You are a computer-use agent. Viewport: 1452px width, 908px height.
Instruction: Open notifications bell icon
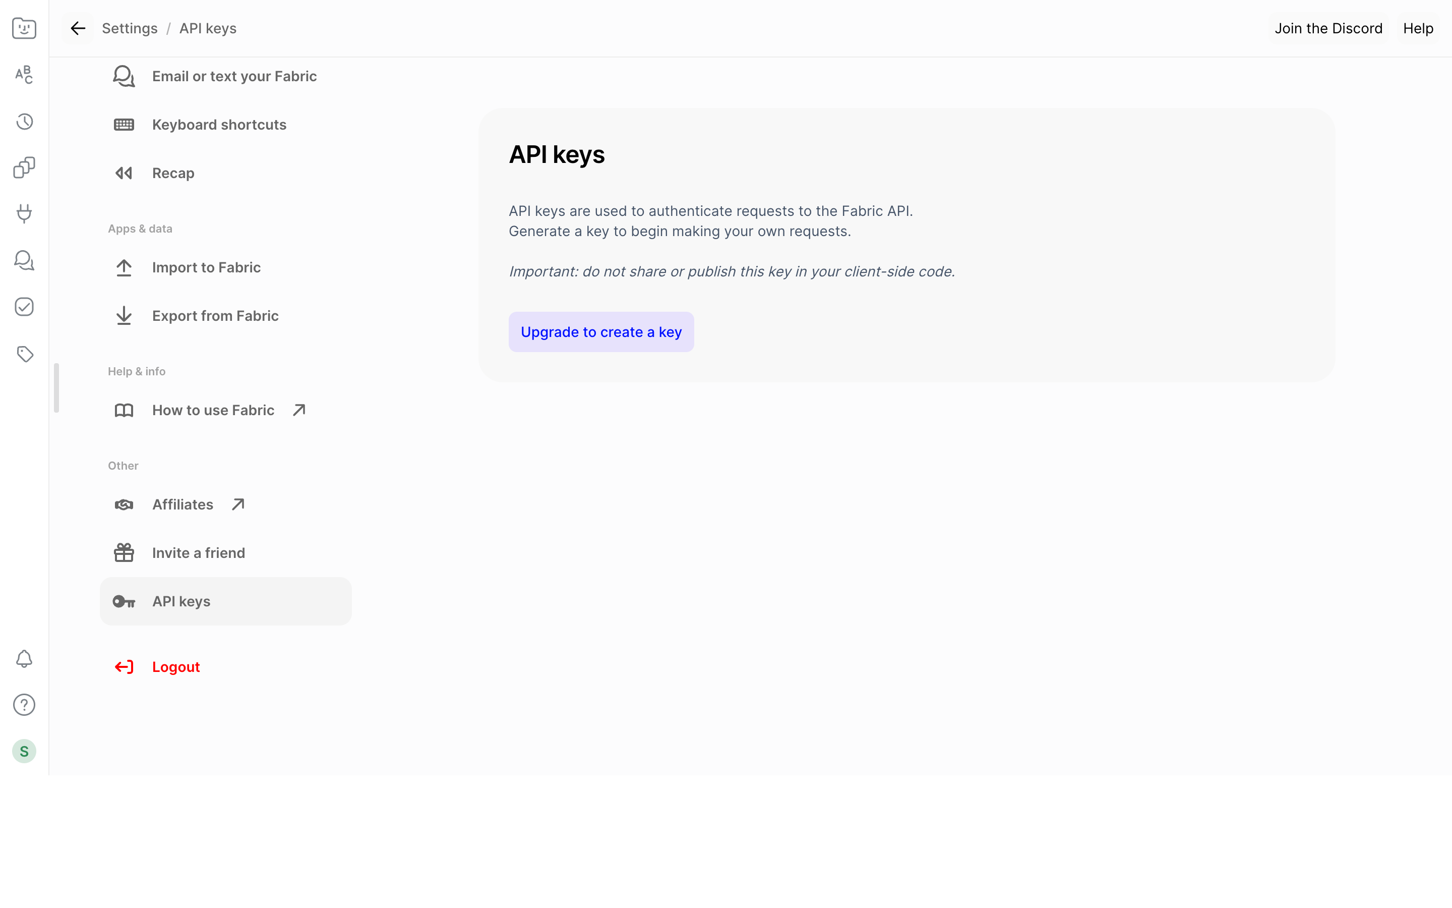click(24, 659)
